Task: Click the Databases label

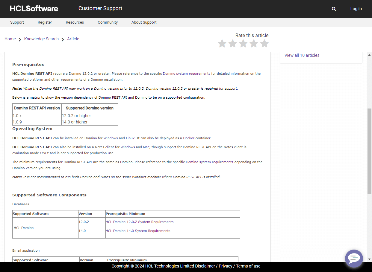Action: 21,204
